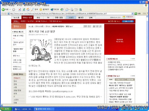The width and height of the screenshot is (149, 111).
Task: Open '최대의 살인마' 검거 sidebar link
Action: 18,44
